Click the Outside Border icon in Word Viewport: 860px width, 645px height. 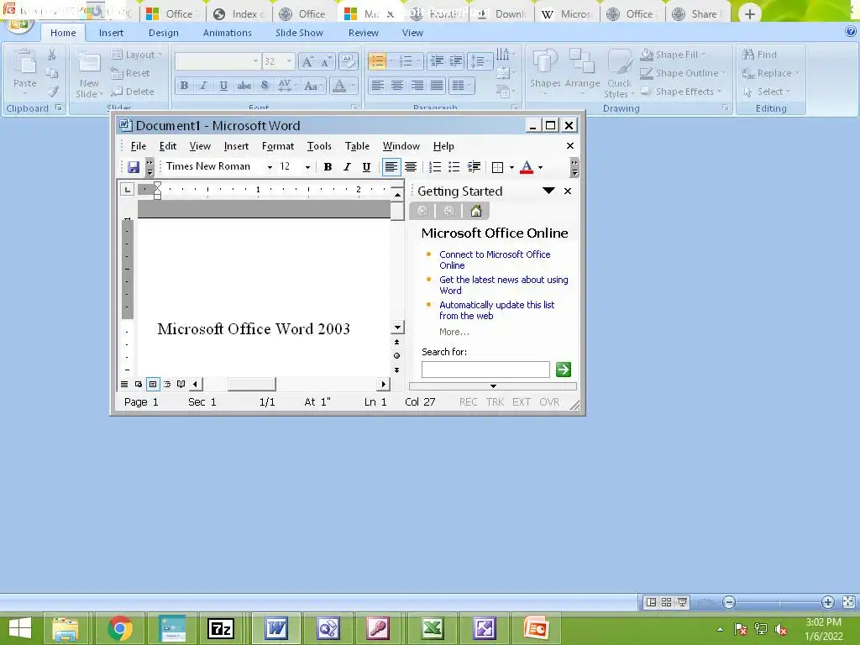497,167
